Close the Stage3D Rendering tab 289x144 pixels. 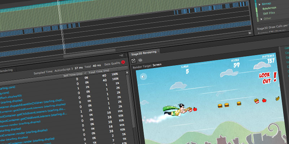coord(158,51)
